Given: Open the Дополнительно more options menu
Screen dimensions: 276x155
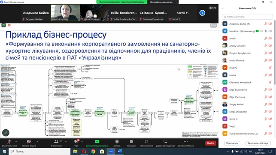Looking at the screenshot, I should (185, 143).
